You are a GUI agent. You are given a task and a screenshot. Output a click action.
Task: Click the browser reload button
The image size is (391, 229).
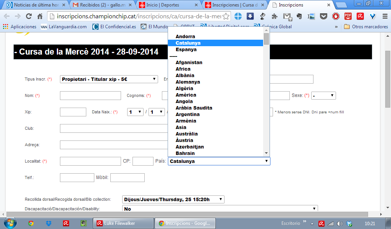pos(29,16)
